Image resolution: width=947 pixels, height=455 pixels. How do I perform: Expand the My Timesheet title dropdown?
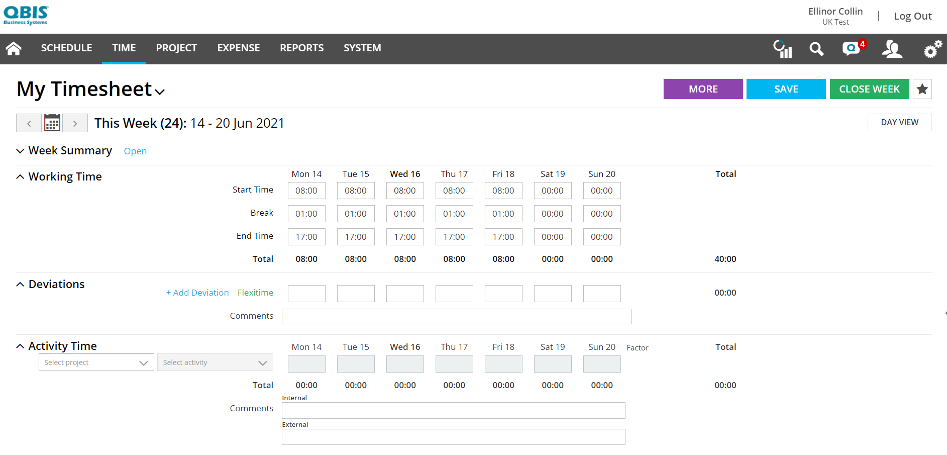(x=160, y=92)
